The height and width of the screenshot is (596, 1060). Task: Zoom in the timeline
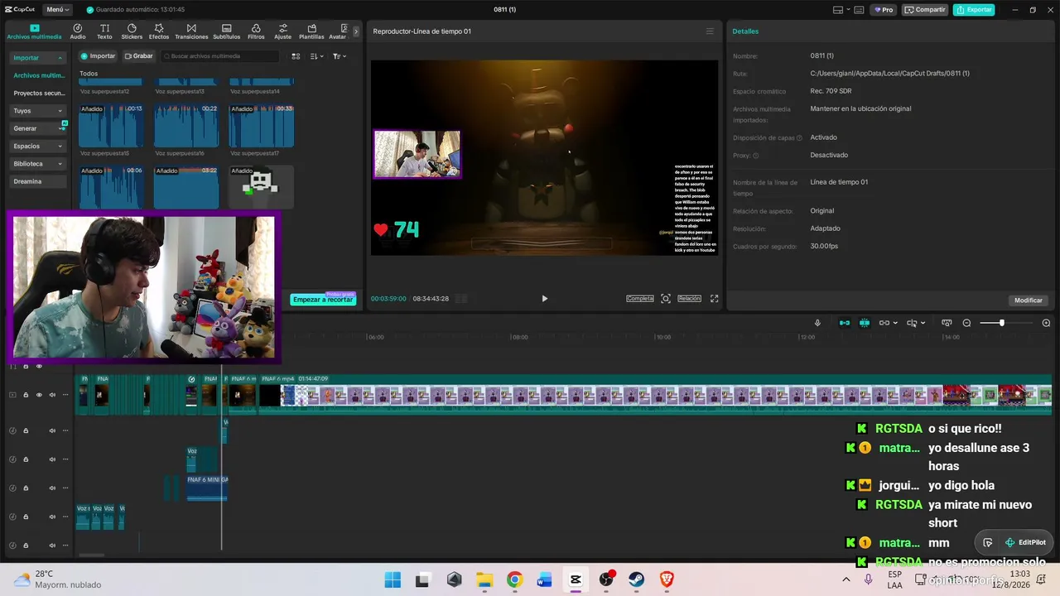[x=1046, y=323]
